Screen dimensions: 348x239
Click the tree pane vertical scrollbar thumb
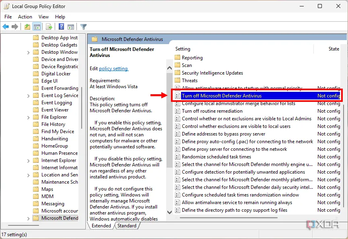pyautogui.click(x=82, y=108)
